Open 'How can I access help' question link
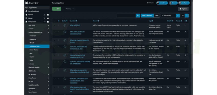The height and width of the screenshot is (95, 217). 78,48
